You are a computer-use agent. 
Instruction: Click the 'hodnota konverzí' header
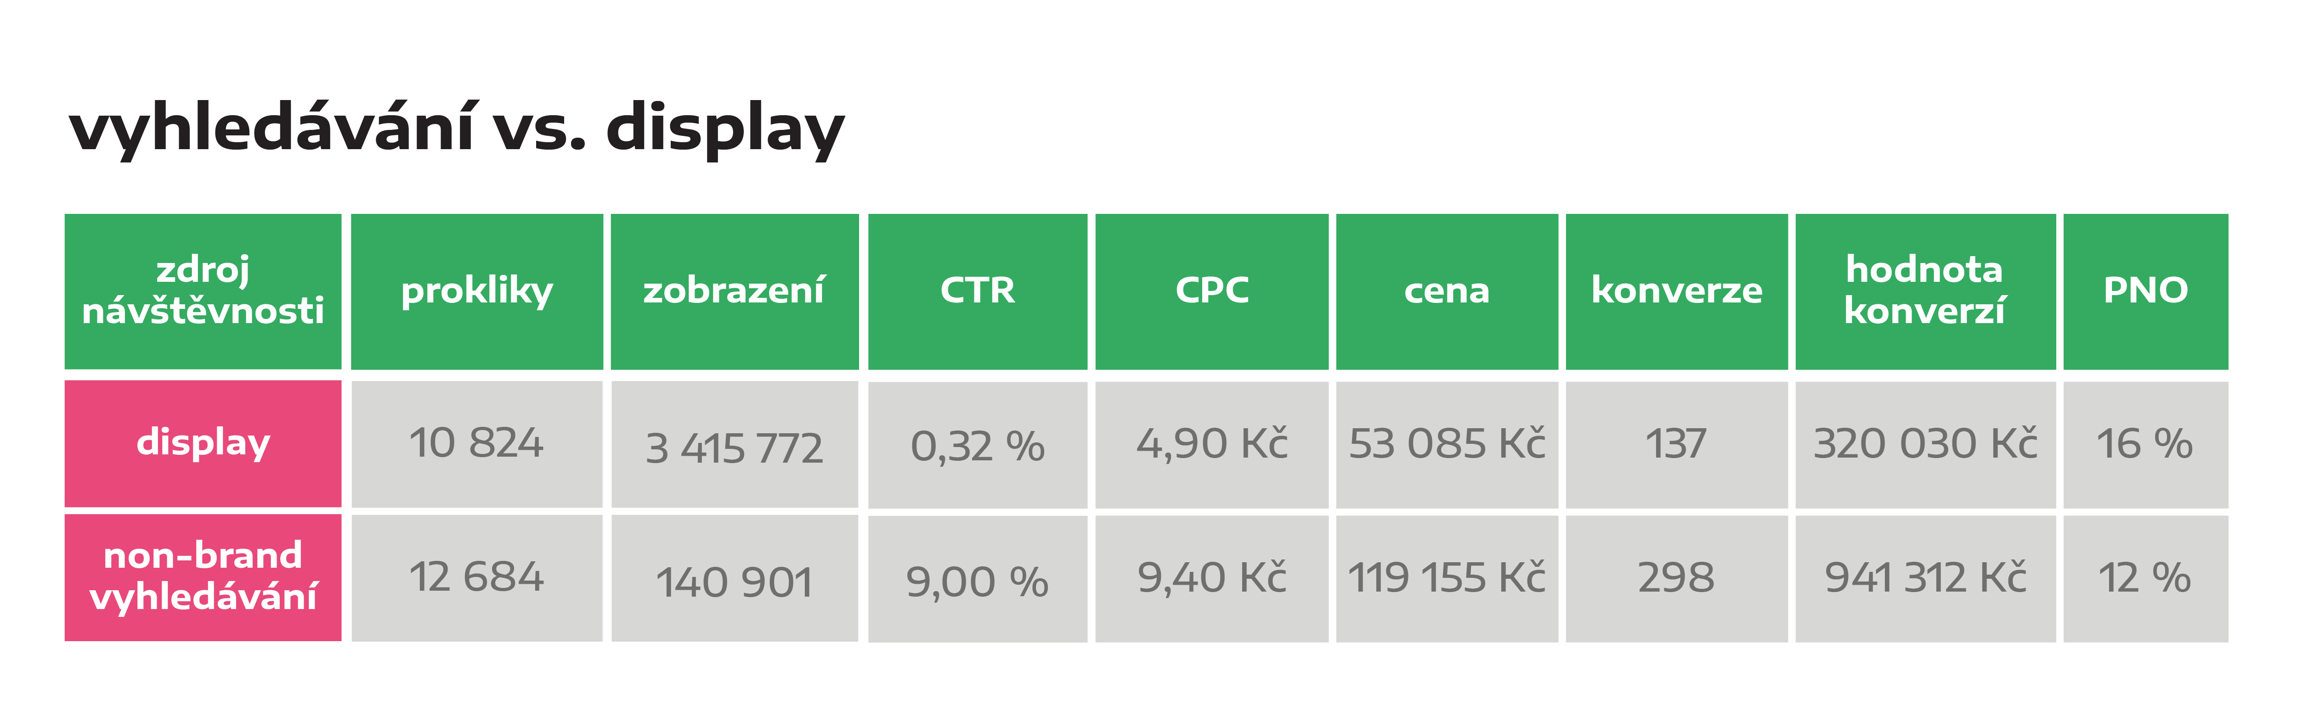pos(1925,291)
